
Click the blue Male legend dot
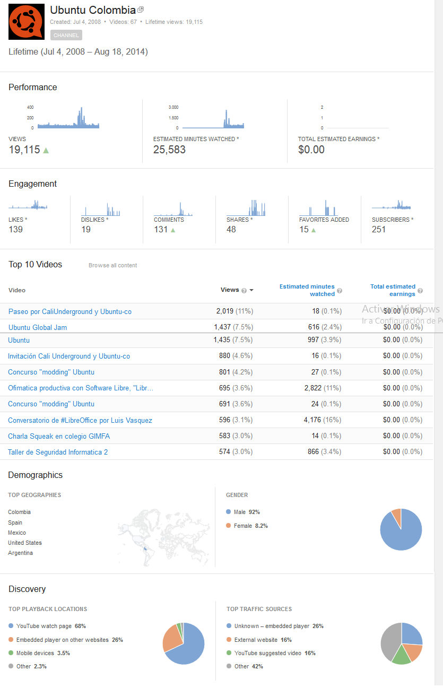(228, 512)
